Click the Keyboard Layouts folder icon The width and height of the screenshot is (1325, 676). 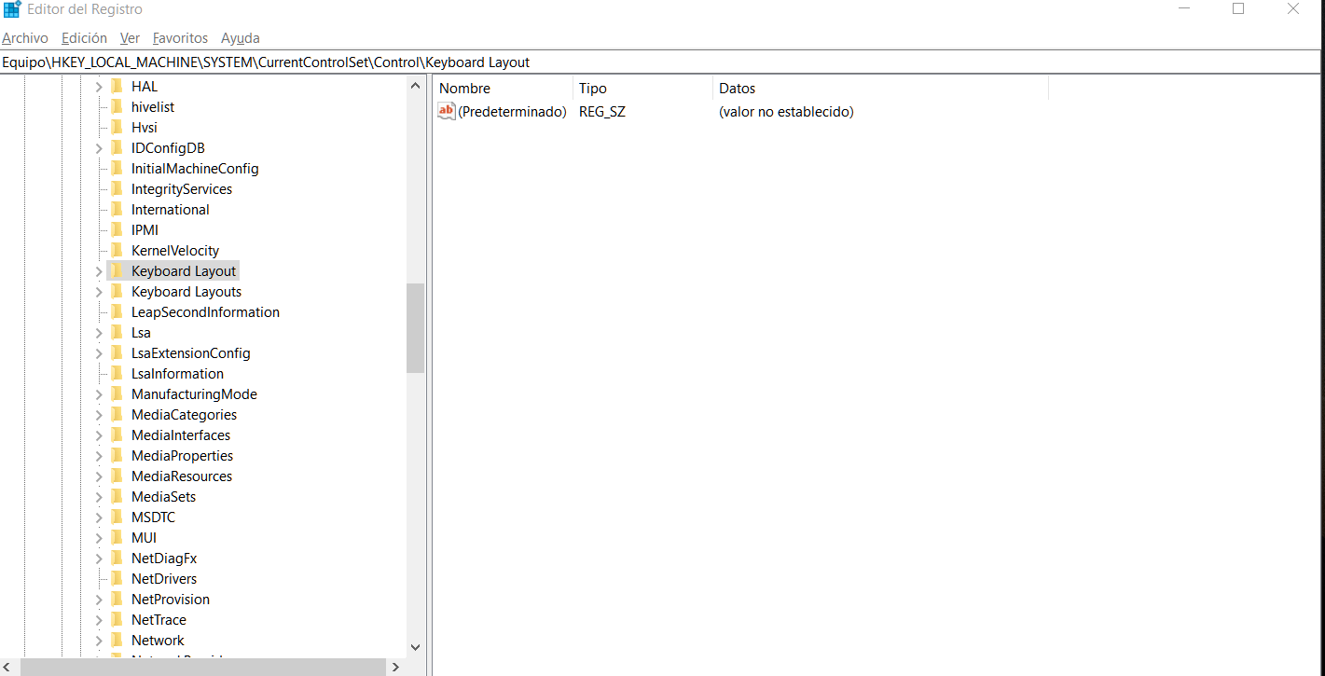[x=117, y=292]
